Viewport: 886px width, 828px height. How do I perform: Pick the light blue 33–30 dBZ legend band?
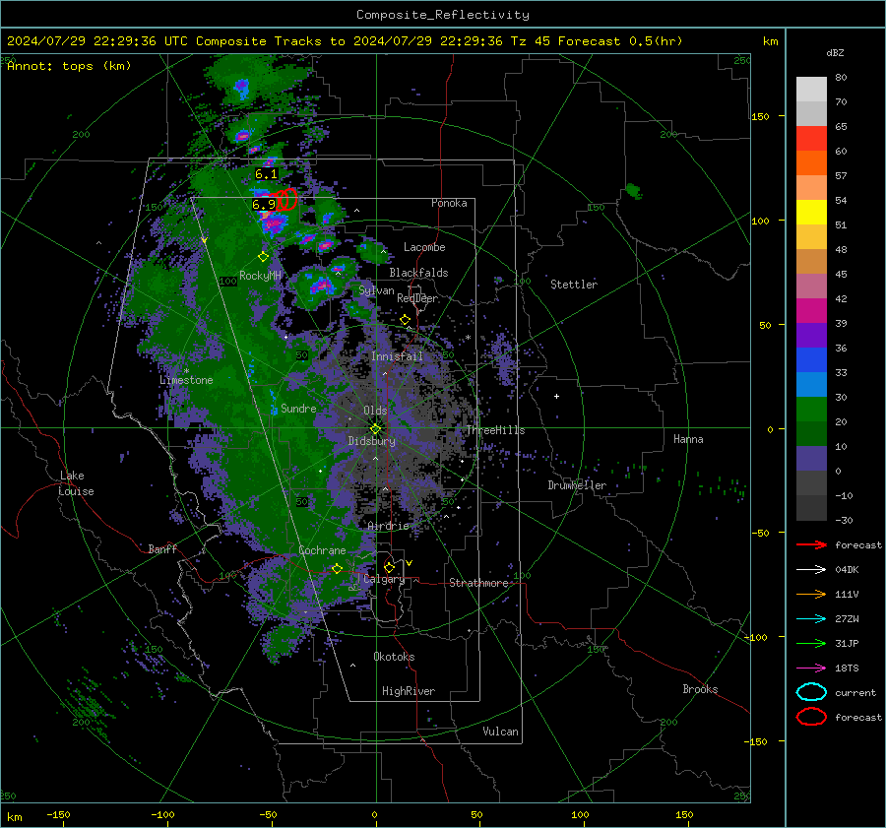(811, 385)
